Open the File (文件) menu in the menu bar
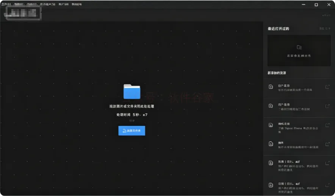Viewport: 335px width, 196px height. coord(6,4)
